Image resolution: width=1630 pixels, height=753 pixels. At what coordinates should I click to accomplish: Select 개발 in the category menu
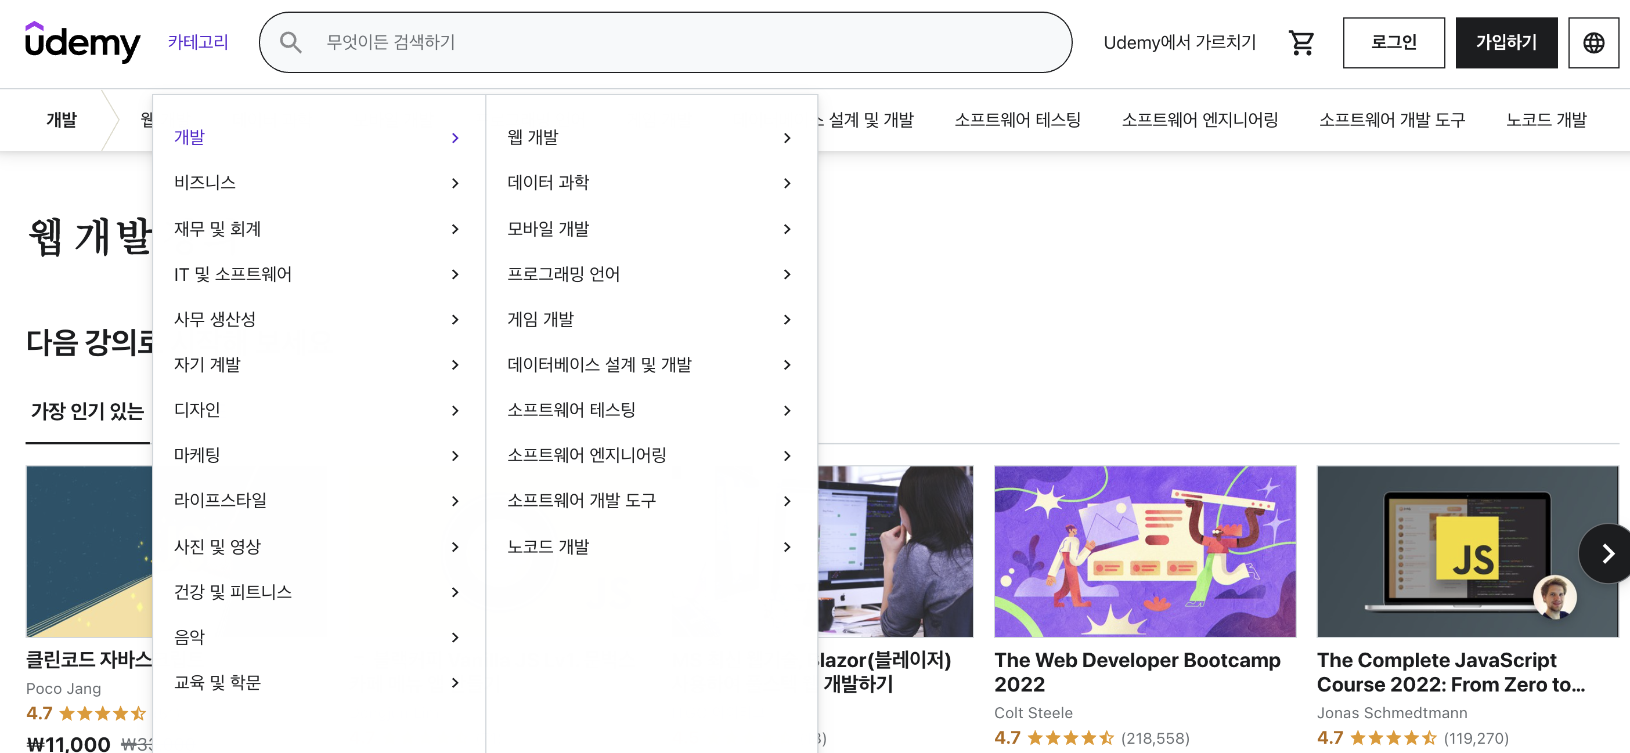pos(190,138)
